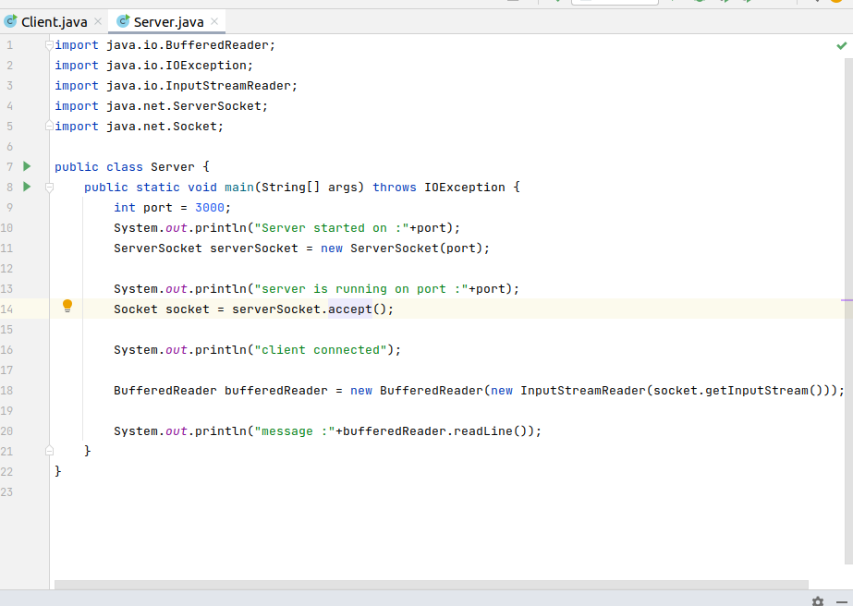Run the Server class via green gutter arrow
This screenshot has height=606, width=853.
click(x=26, y=166)
